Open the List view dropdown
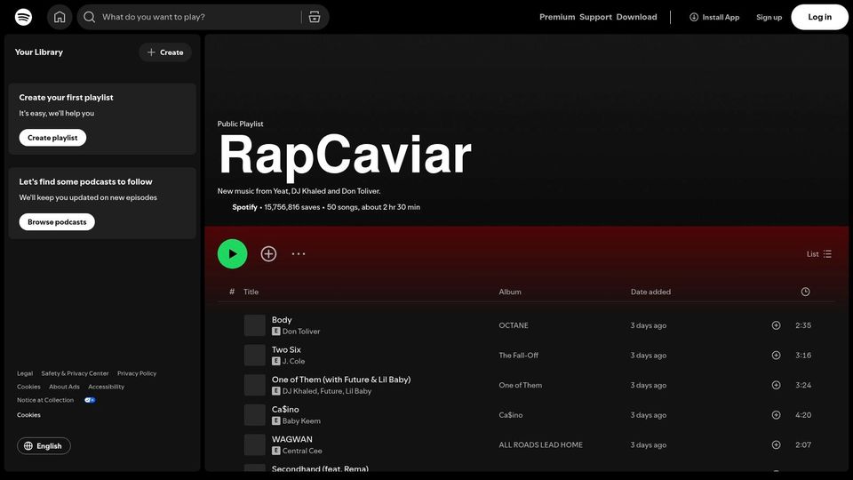 819,253
